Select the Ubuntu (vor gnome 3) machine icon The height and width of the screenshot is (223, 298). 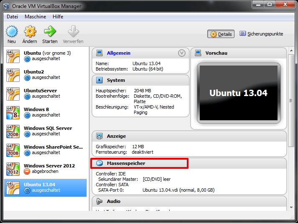(x=13, y=56)
